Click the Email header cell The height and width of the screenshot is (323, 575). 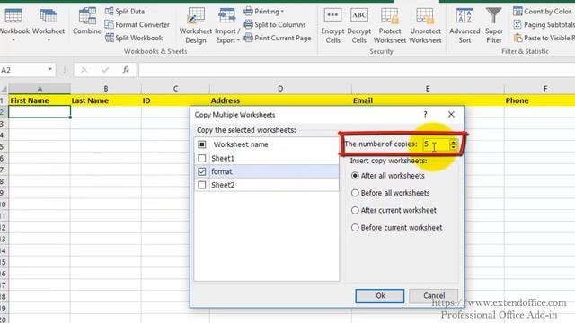[x=428, y=100]
